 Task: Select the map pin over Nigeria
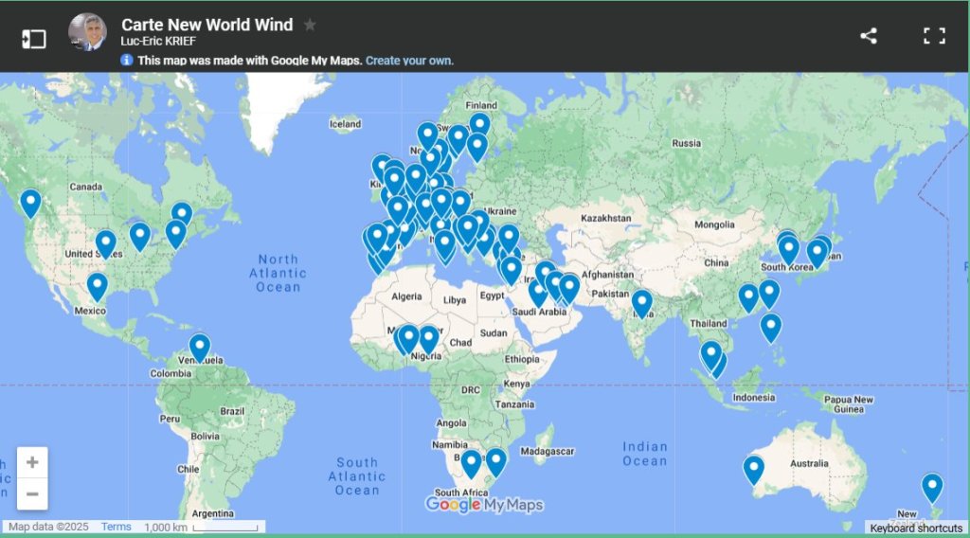point(428,338)
